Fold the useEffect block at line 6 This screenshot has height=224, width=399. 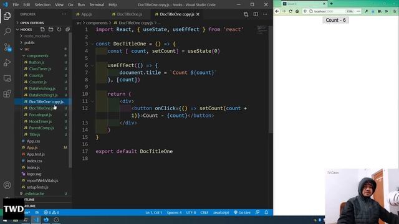92,65
